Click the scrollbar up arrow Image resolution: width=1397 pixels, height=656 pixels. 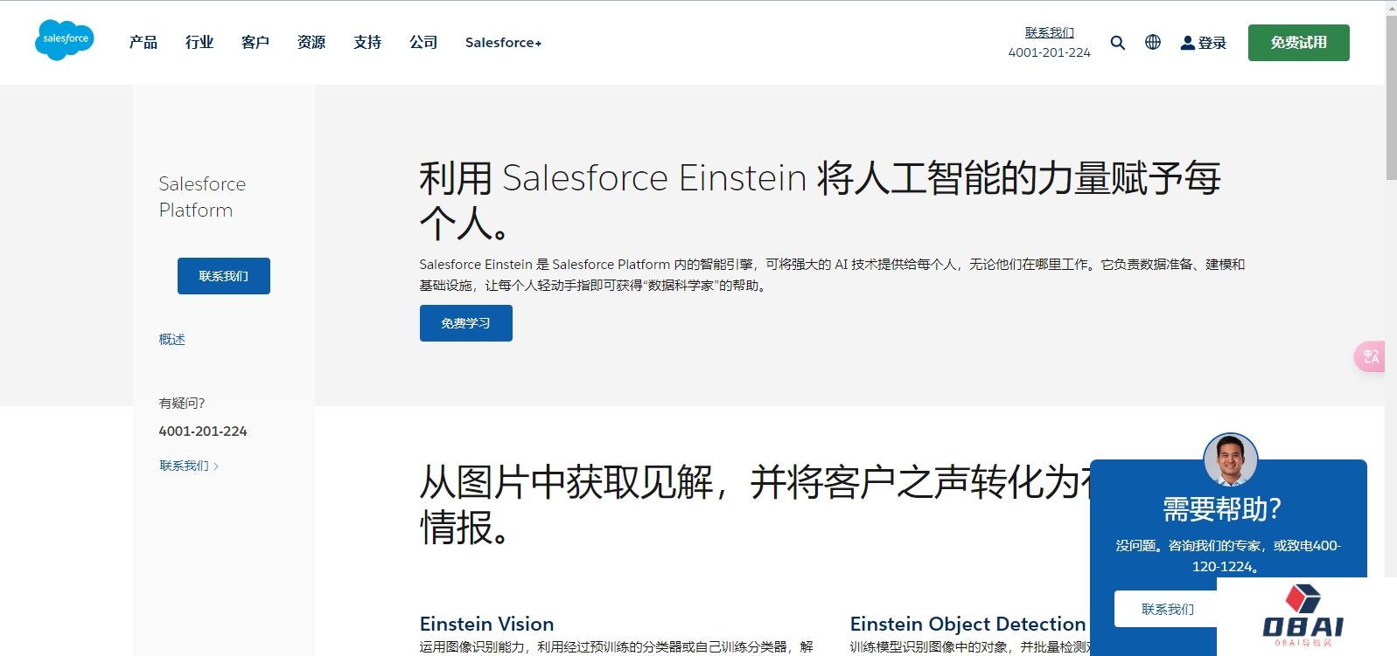click(x=1391, y=7)
